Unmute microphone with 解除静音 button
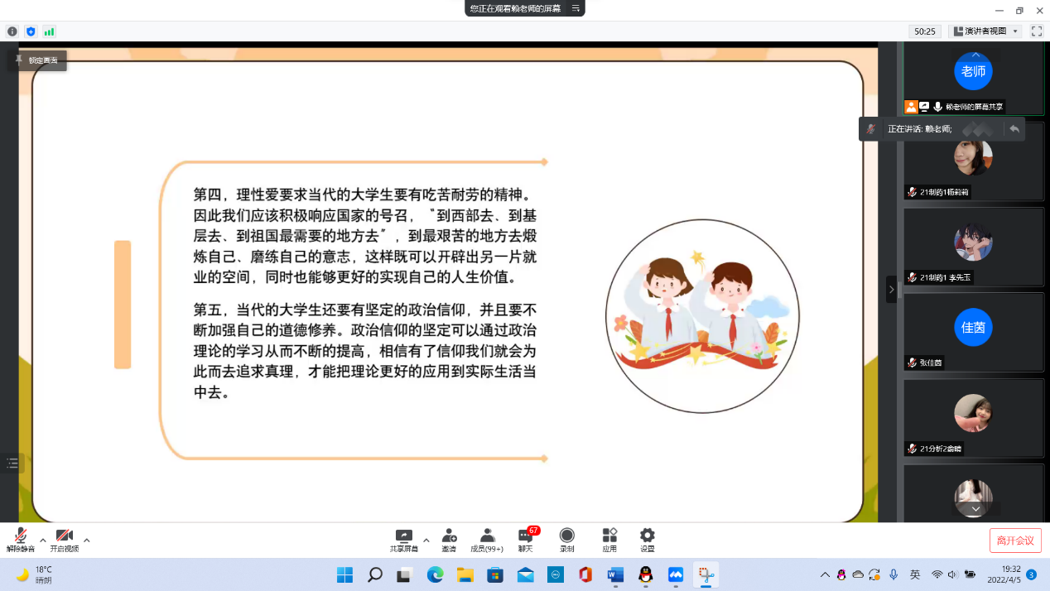 click(21, 540)
